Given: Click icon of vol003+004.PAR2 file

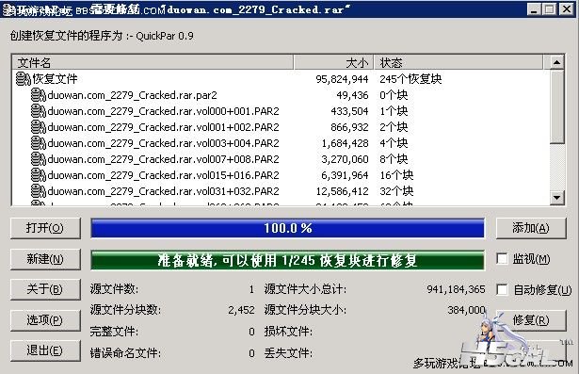Looking at the screenshot, I should (38, 143).
